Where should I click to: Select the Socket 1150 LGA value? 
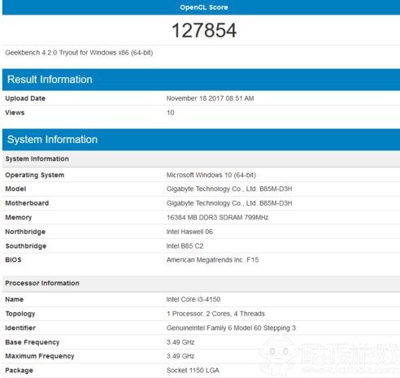pyautogui.click(x=193, y=371)
